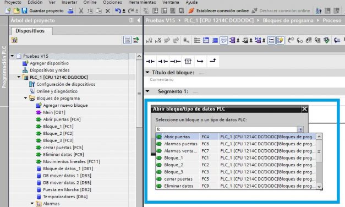345x207 pixels.
Task: Collapse the PLC_1 tree node
Action: (19, 77)
